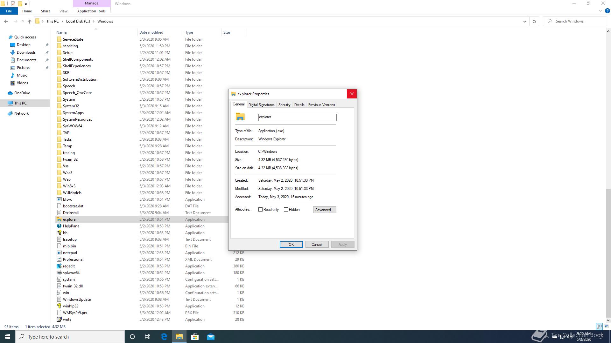Switch to the Details tab
The height and width of the screenshot is (343, 611).
[x=299, y=105]
